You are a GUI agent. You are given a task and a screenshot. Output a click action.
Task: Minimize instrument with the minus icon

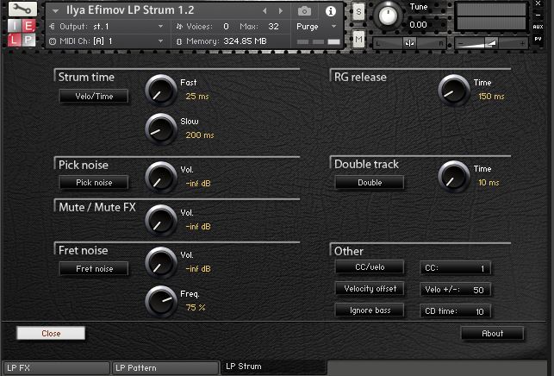coord(538,16)
